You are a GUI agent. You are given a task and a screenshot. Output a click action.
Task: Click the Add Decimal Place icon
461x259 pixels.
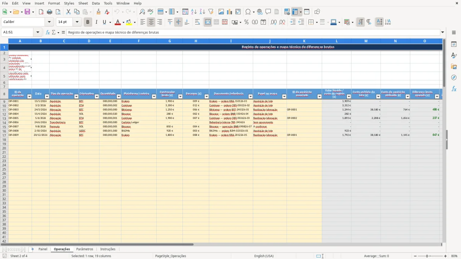[274, 22]
